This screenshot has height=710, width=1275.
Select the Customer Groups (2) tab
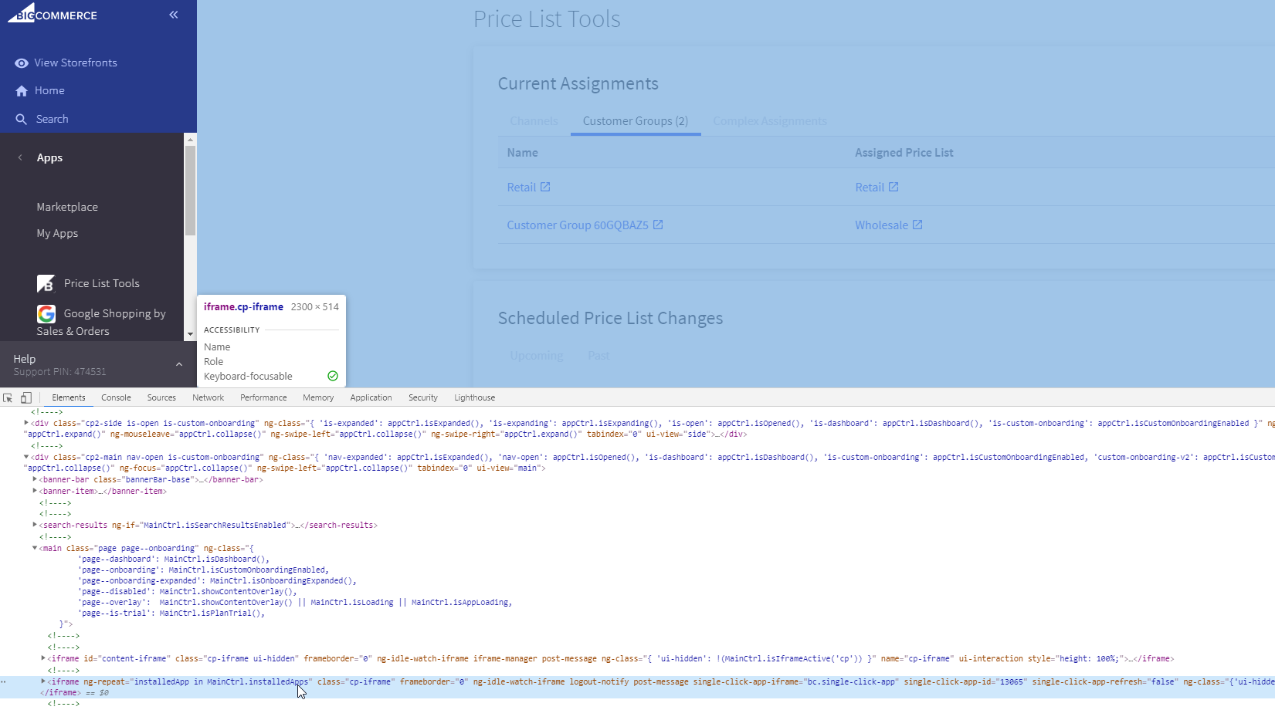point(636,121)
